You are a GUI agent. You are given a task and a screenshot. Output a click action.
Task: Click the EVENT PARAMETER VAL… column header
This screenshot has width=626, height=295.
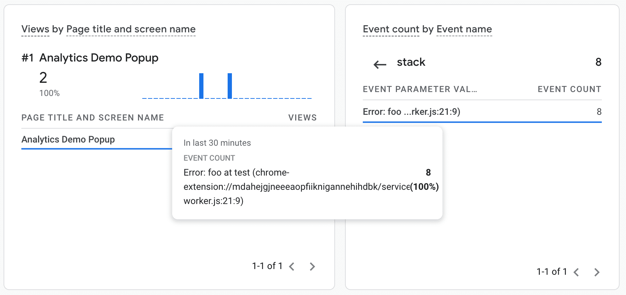(420, 89)
